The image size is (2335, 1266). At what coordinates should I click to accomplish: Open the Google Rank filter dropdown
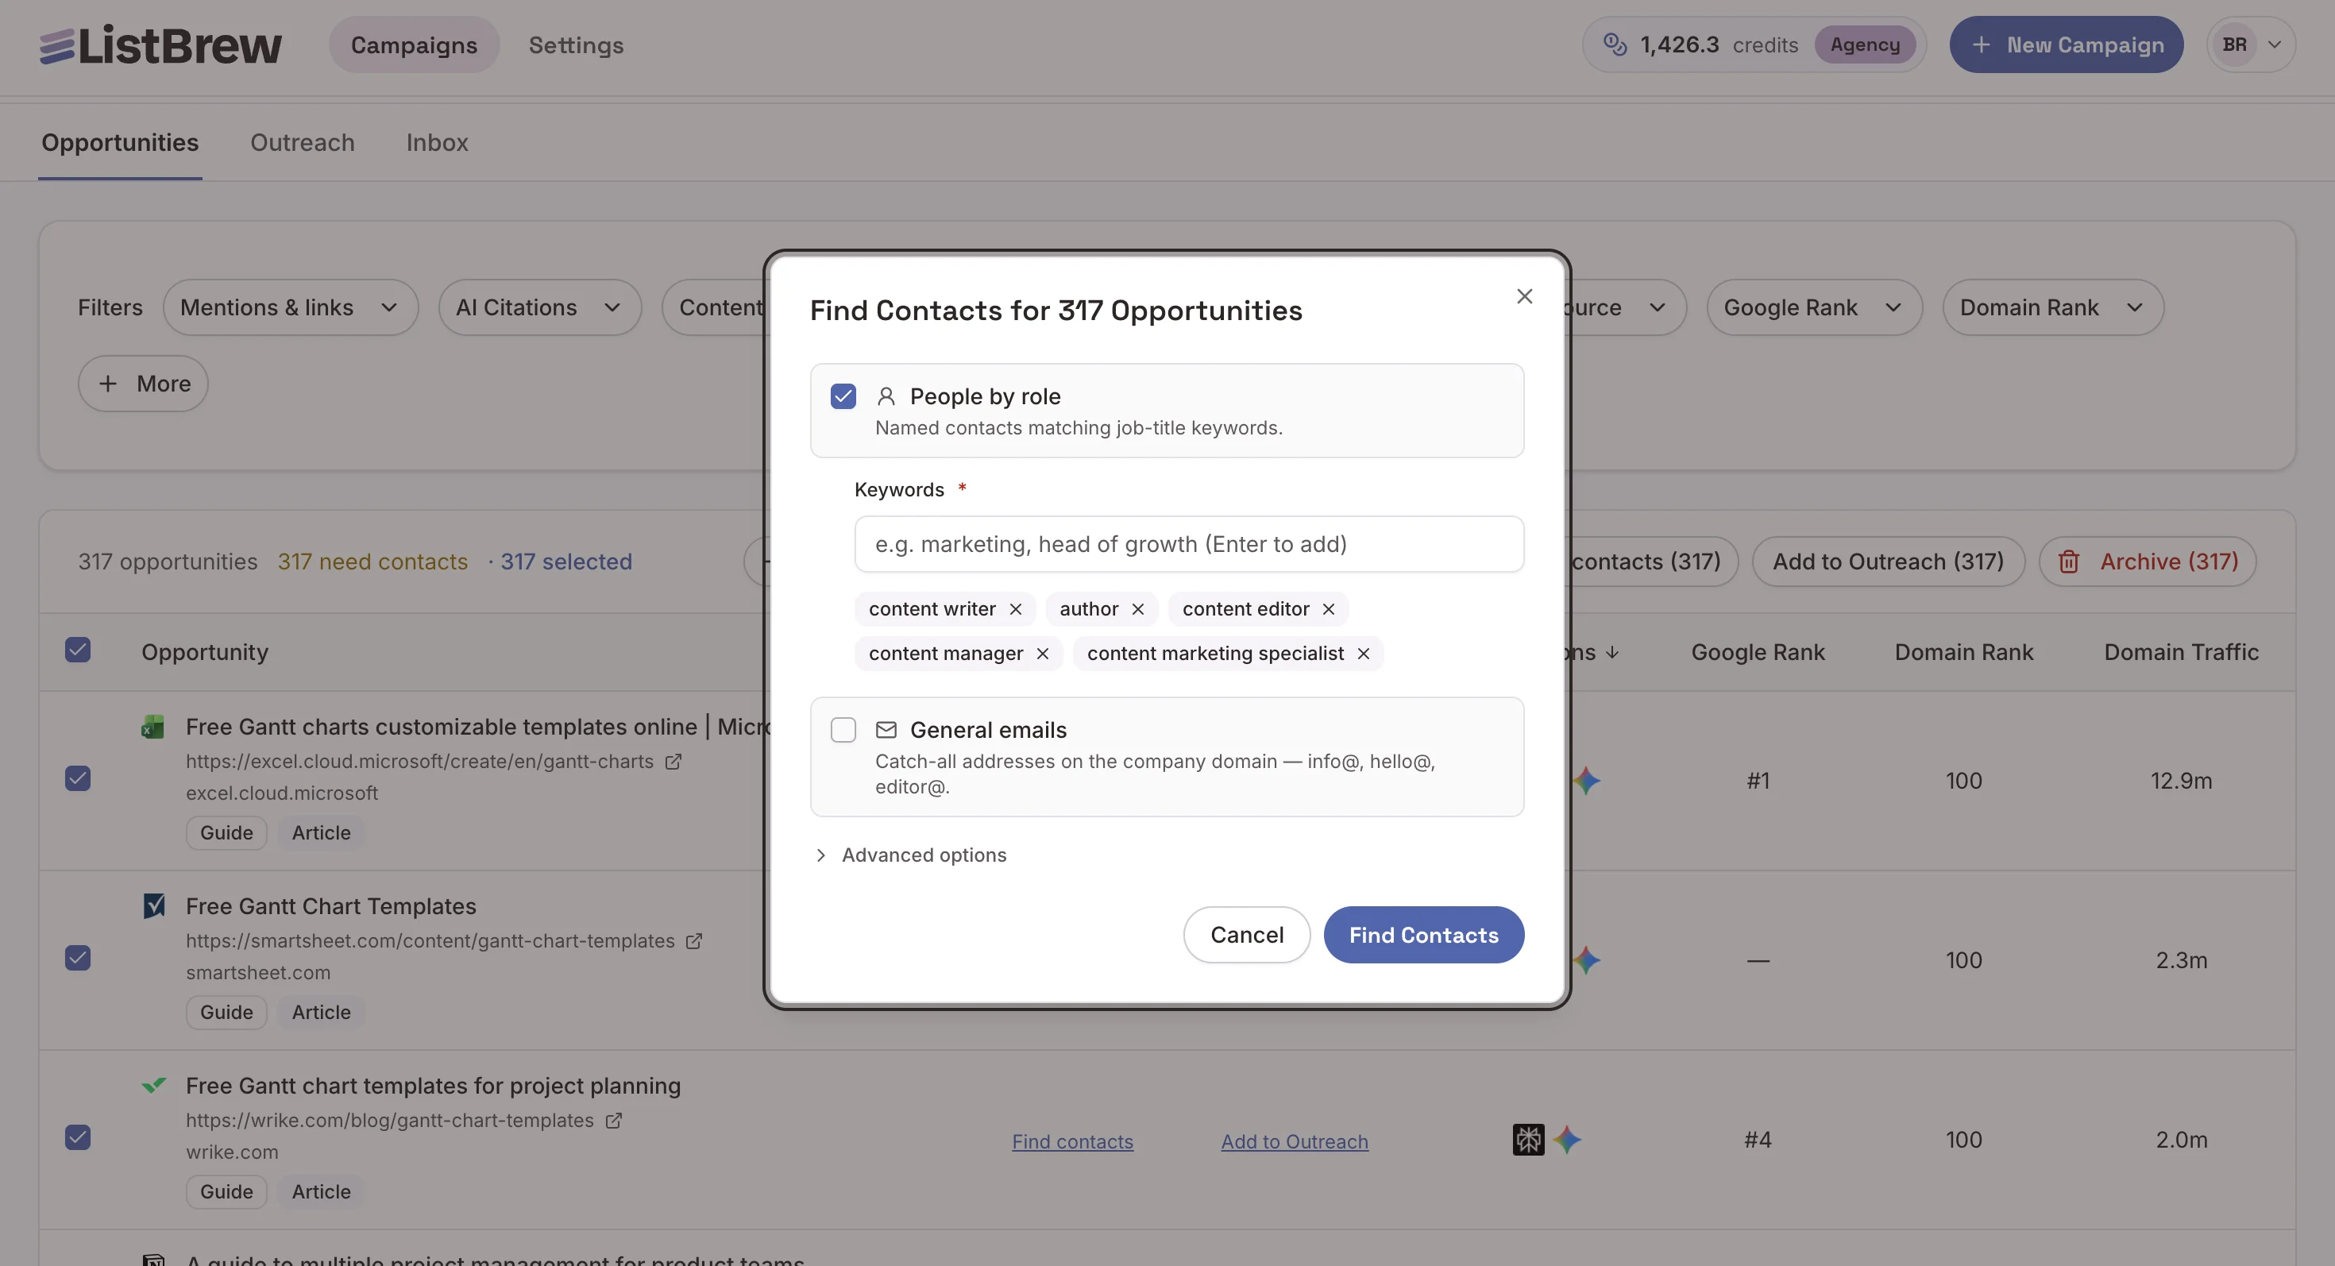[x=1814, y=307]
